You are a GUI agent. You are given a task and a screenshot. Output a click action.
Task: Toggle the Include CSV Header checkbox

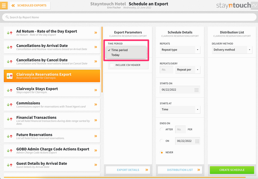112,65
